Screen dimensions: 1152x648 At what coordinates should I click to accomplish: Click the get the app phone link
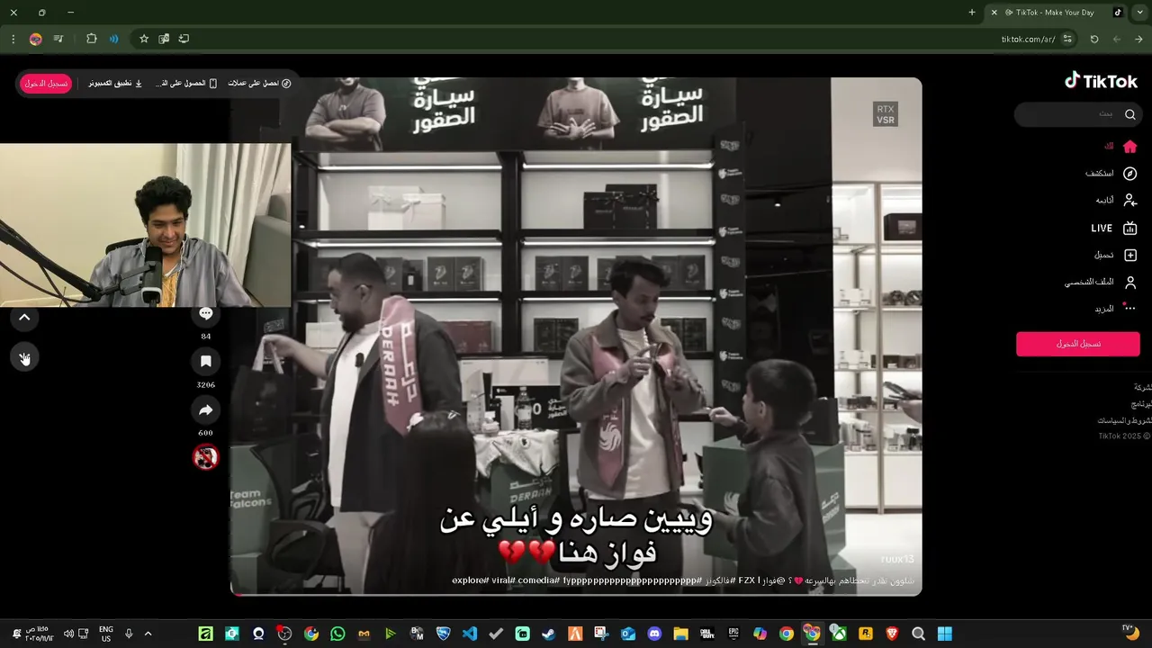point(187,83)
